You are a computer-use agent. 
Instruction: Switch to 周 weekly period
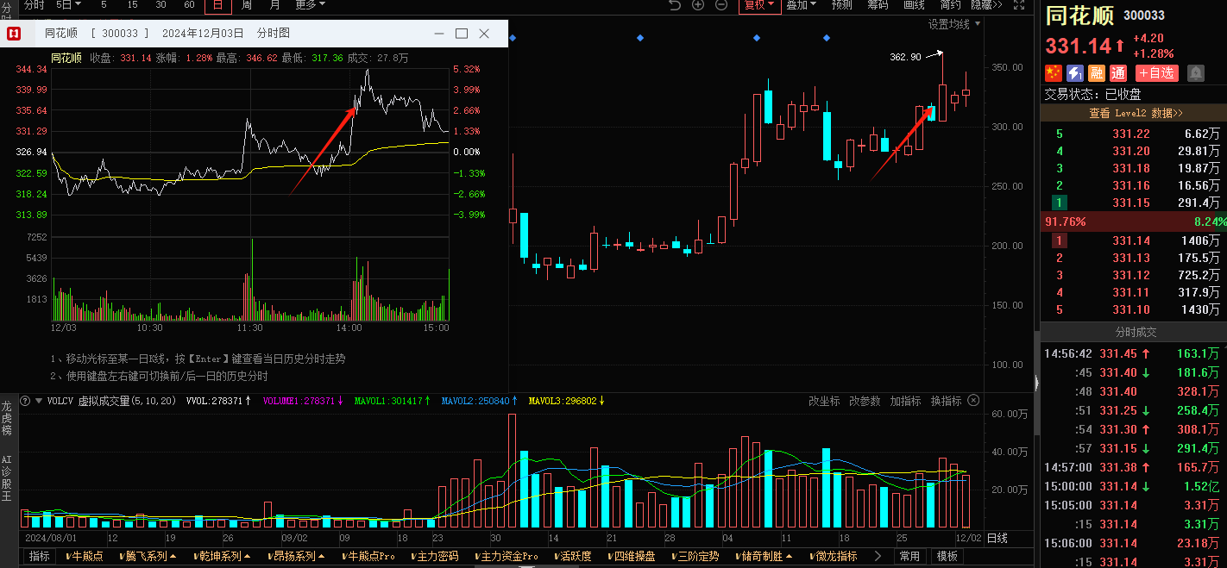point(247,5)
